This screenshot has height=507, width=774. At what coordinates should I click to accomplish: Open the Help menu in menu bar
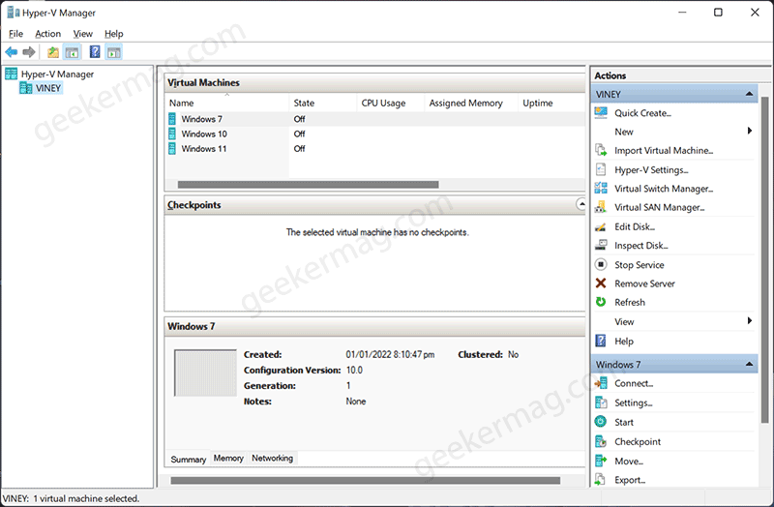click(x=113, y=34)
